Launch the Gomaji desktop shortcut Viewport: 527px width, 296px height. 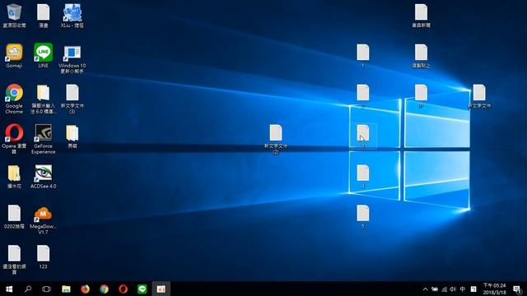click(x=14, y=56)
